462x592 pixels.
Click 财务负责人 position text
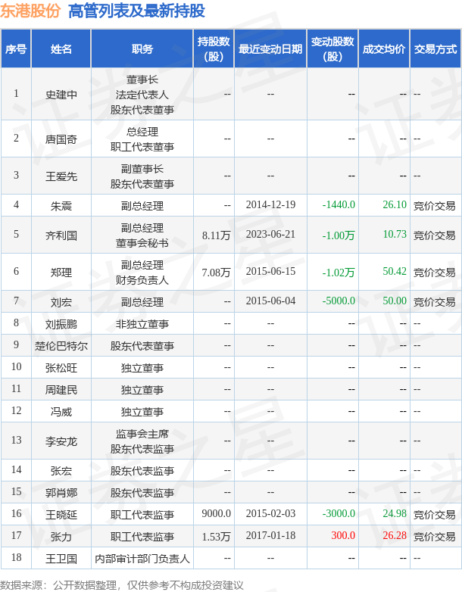(142, 280)
